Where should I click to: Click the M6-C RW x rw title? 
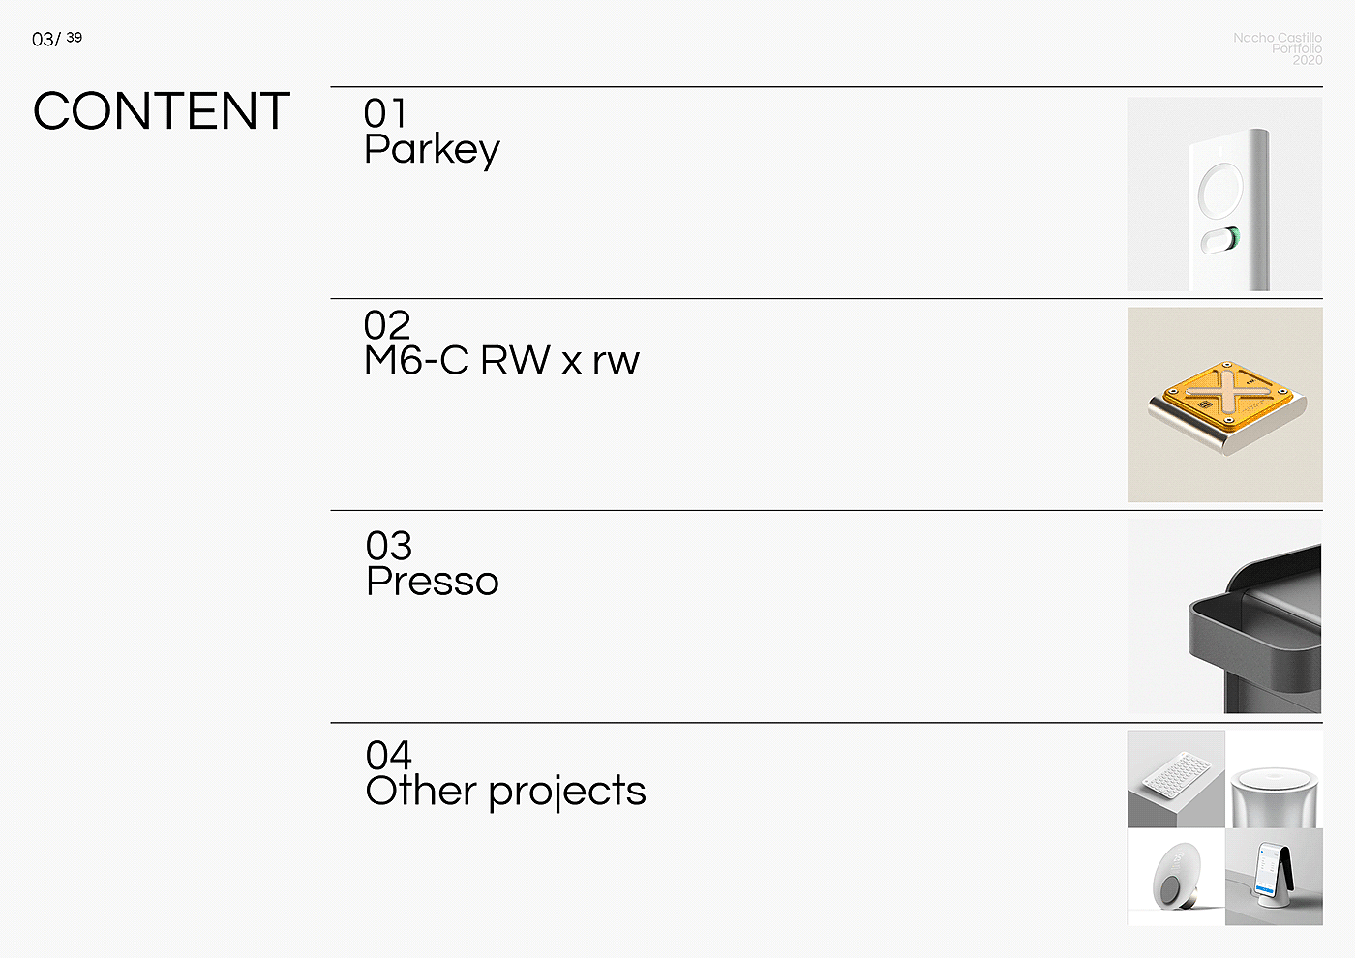coord(501,361)
